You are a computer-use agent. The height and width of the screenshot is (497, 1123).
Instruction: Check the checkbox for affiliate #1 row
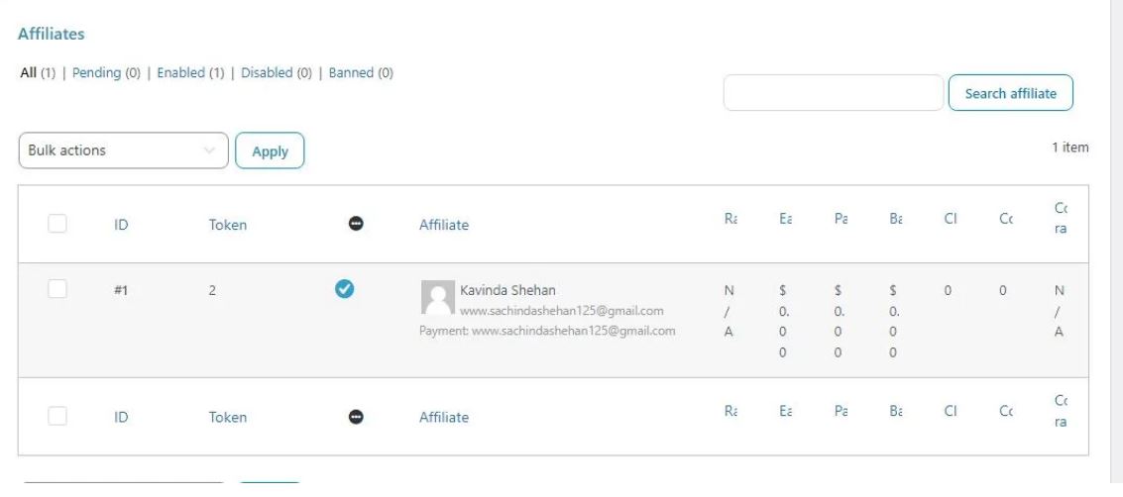coord(57,289)
